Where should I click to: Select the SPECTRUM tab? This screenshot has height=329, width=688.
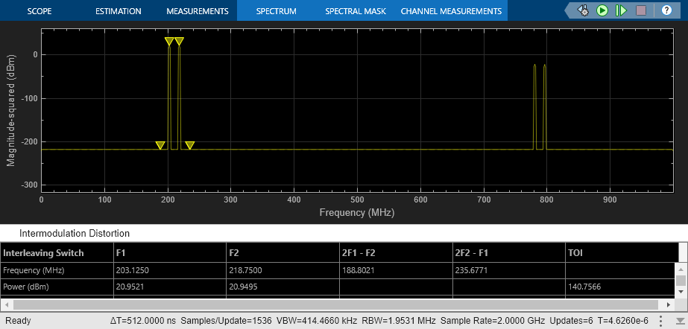click(277, 11)
